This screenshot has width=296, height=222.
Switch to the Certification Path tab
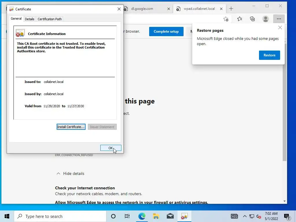pos(50,19)
